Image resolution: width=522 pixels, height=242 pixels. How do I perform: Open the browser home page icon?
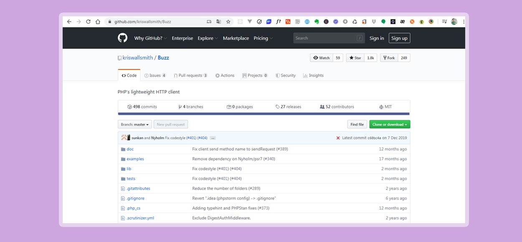pos(98,22)
